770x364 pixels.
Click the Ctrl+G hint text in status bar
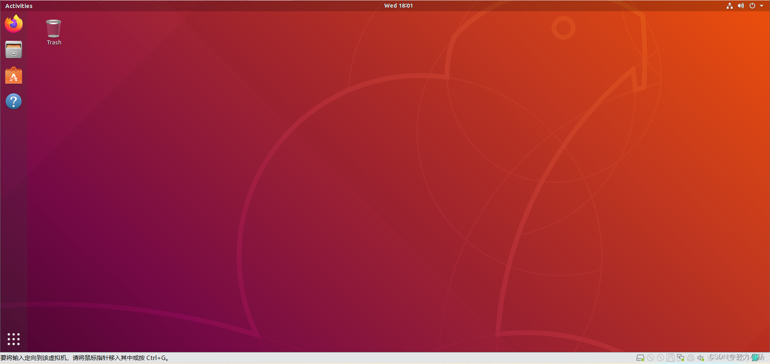pyautogui.click(x=85, y=358)
